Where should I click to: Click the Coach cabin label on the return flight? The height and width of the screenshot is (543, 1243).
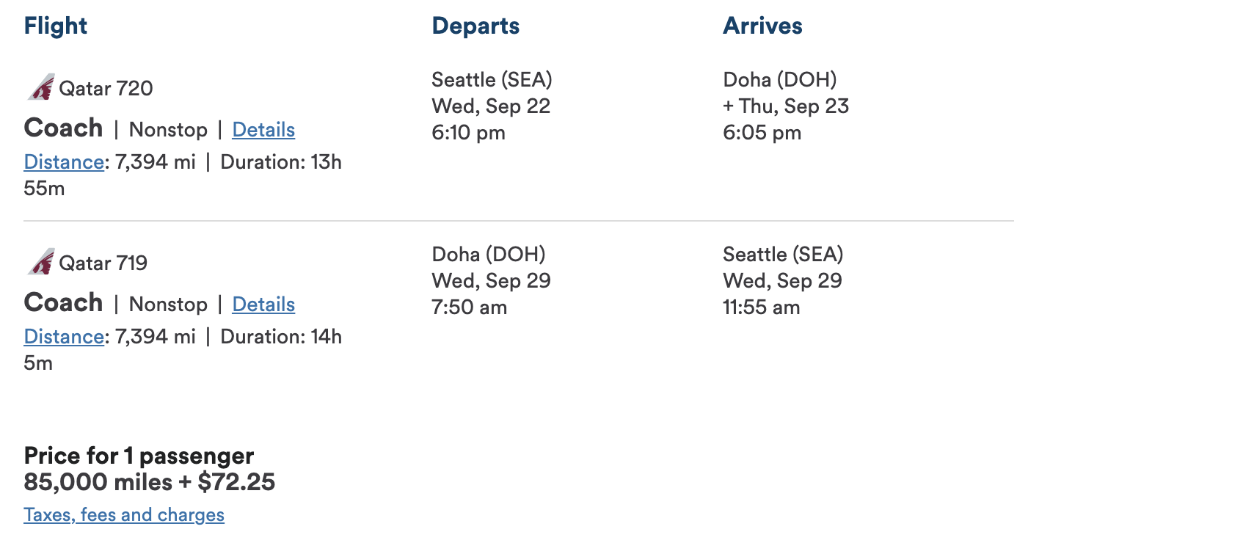[x=62, y=302]
